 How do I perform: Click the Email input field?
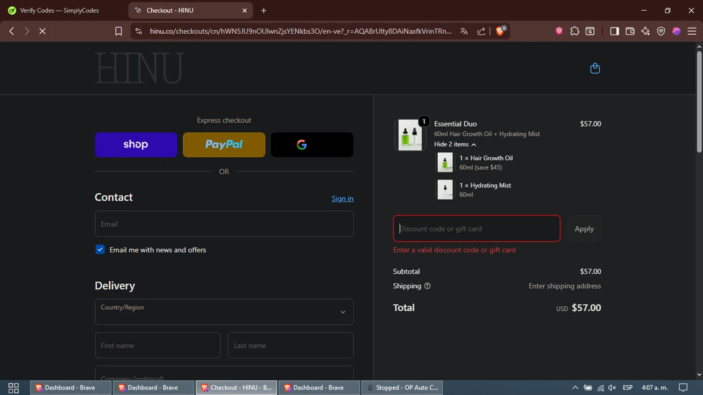point(224,224)
